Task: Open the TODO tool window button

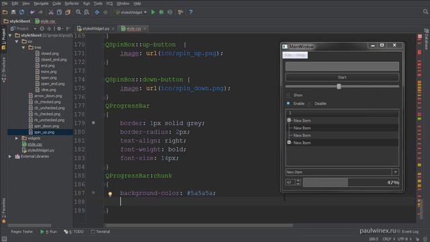Action: coord(74,231)
